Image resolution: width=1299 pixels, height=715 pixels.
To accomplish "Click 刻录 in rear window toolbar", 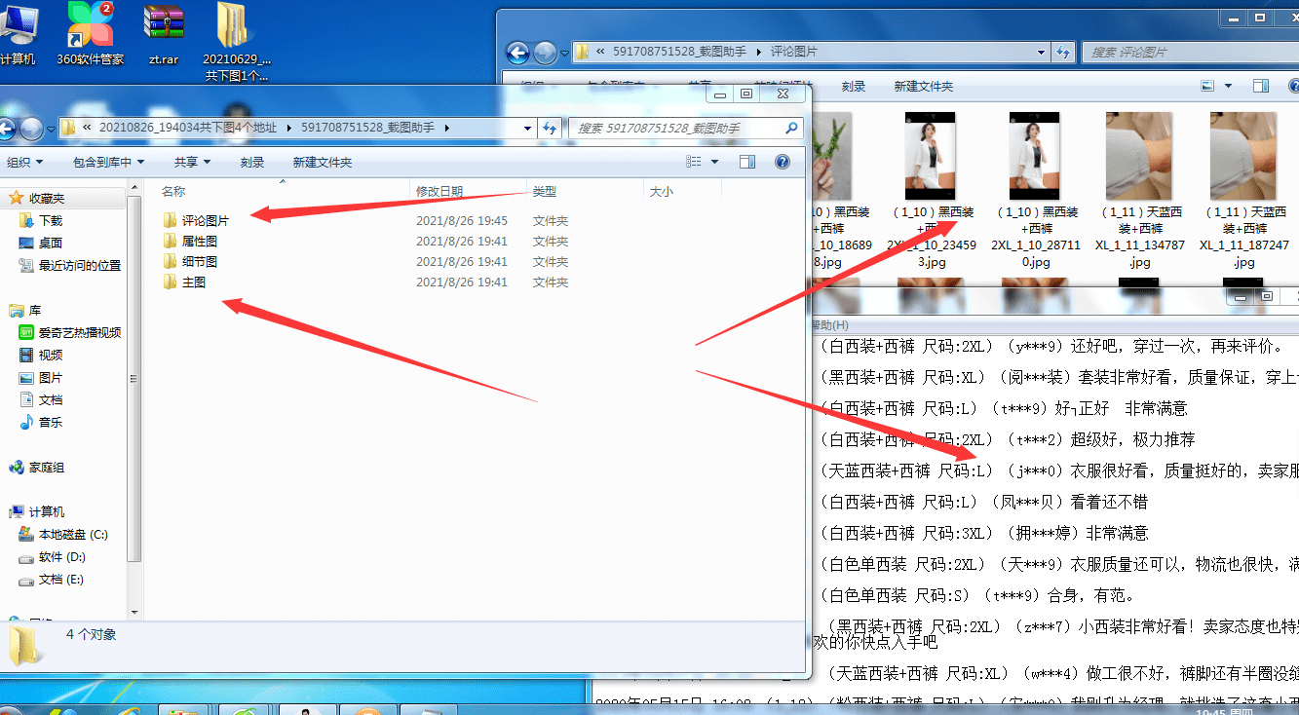I will point(854,87).
